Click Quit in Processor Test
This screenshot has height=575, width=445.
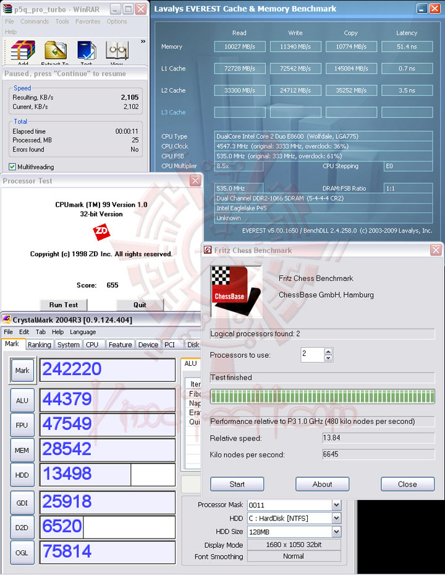point(140,305)
